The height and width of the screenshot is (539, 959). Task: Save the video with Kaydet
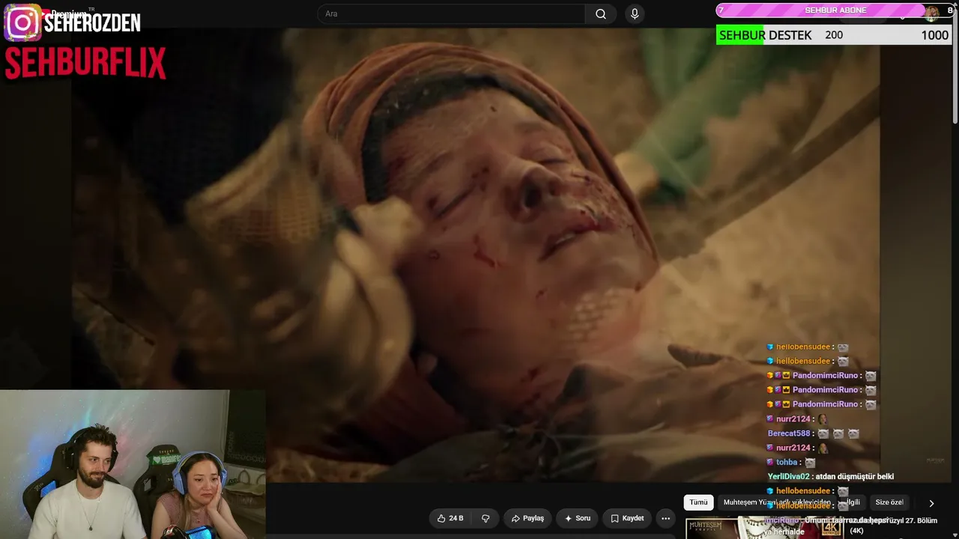tap(627, 518)
